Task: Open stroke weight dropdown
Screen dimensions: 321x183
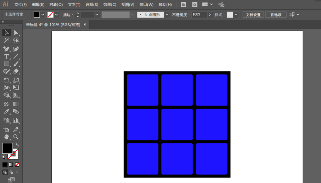Action: (x=97, y=15)
